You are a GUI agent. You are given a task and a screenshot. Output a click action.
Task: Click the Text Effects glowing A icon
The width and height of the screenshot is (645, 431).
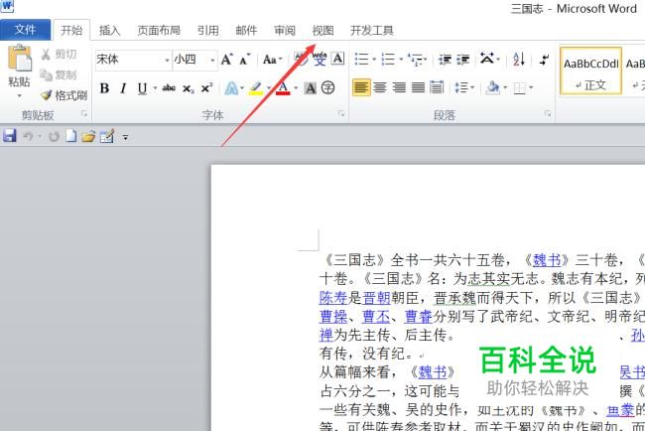click(231, 88)
